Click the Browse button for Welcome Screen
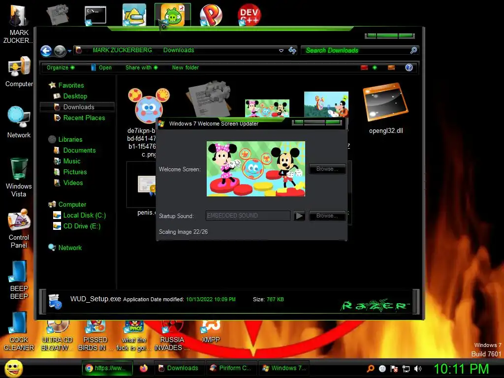The width and height of the screenshot is (504, 378). point(327,169)
